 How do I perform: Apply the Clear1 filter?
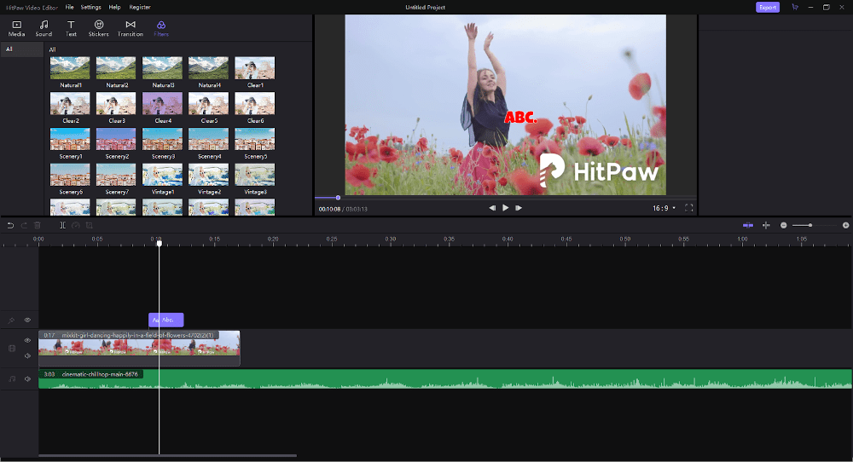[254, 68]
